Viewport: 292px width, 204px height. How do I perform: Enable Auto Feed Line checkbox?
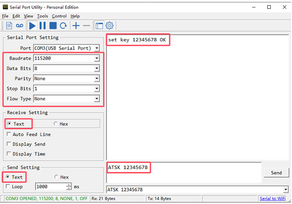click(x=9, y=135)
